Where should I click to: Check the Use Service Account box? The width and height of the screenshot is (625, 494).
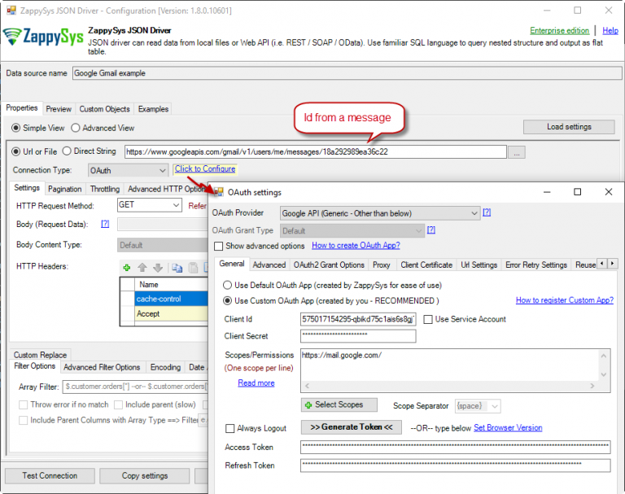[x=428, y=319]
